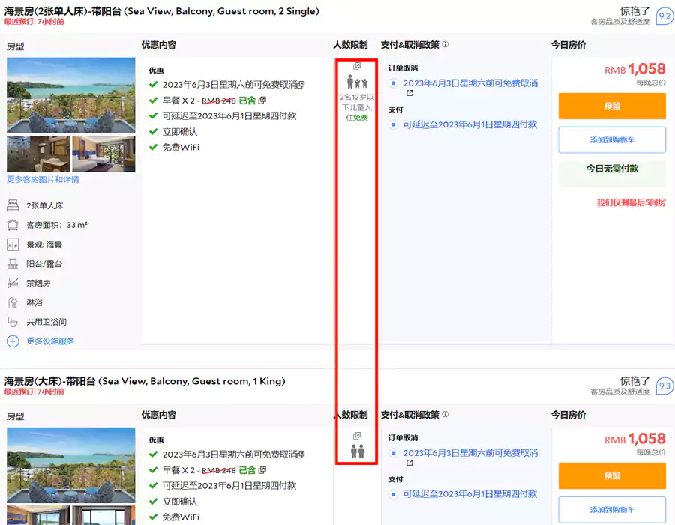Image resolution: width=675 pixels, height=525 pixels.
Task: Click the external link icon under 订单取消
Action: [409, 93]
